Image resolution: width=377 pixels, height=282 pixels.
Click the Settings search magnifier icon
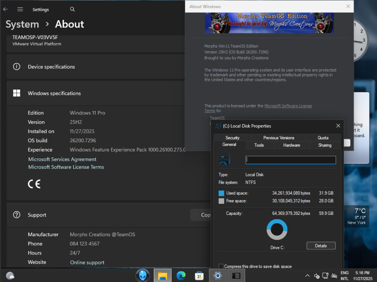coord(72,9)
